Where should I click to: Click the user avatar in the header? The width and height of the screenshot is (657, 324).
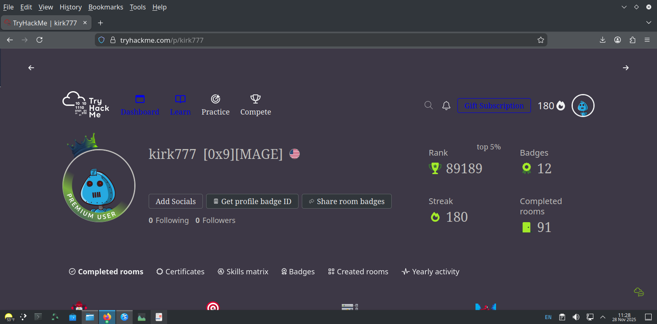pos(583,106)
